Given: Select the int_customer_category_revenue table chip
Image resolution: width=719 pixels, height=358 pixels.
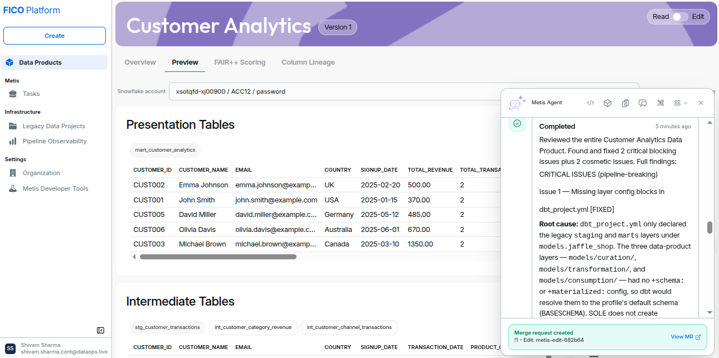Looking at the screenshot, I should coord(254,327).
